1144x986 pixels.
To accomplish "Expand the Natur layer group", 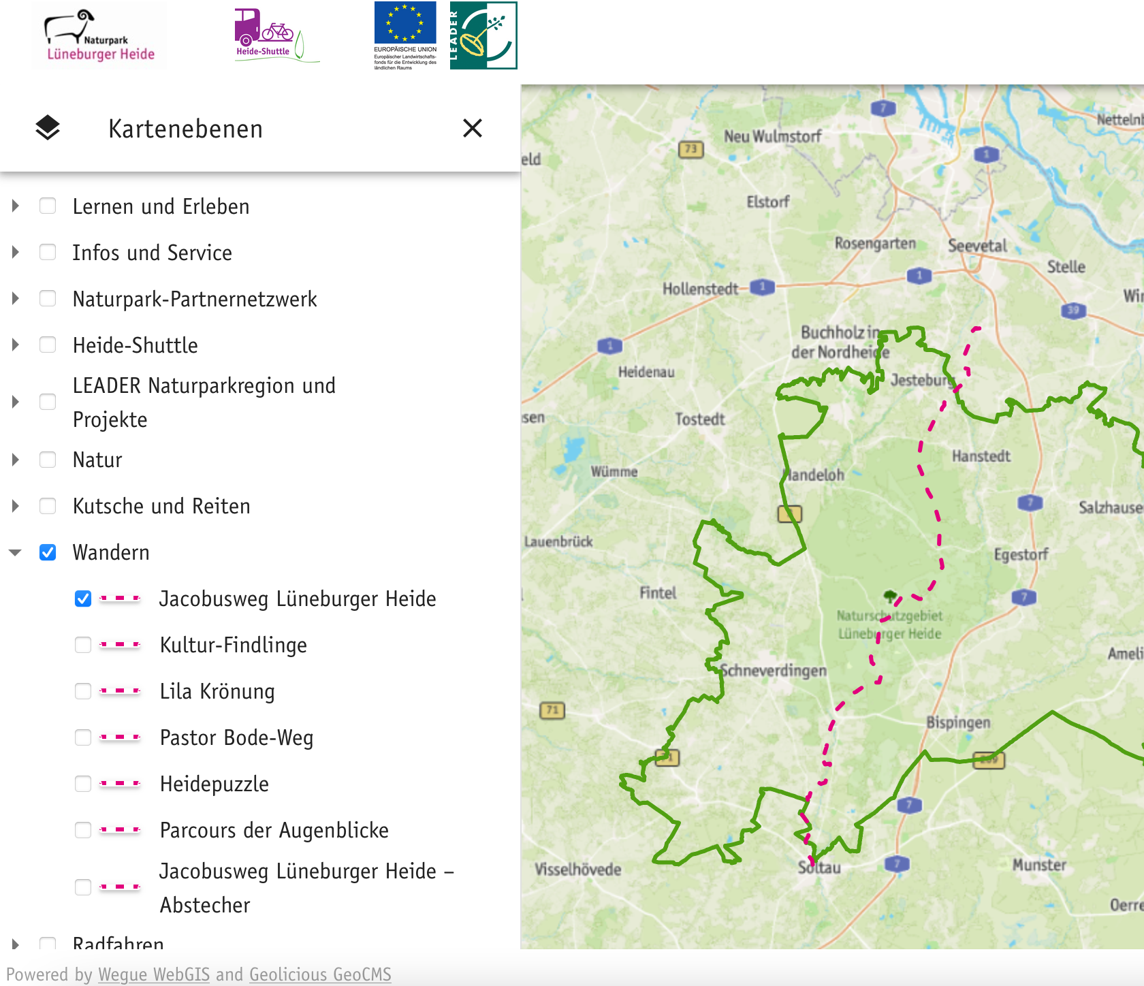I will 16,460.
